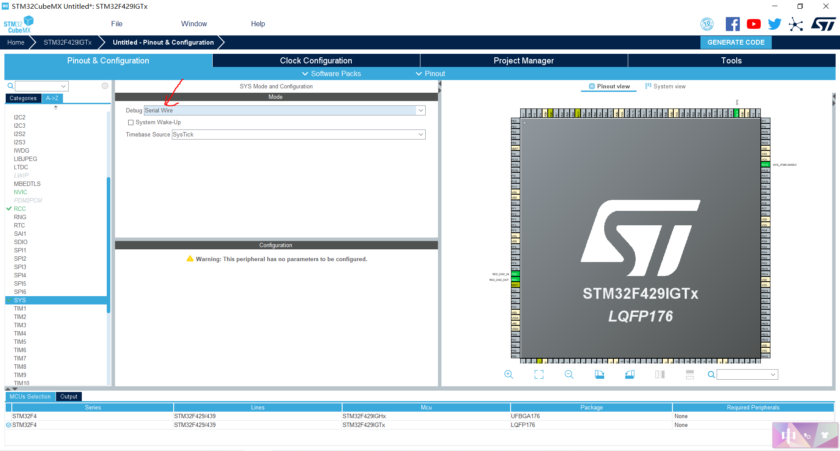Click the Package column header
This screenshot has width=840, height=451.
591,407
